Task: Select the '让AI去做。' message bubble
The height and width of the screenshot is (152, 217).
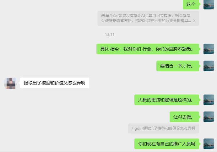Action: pos(184,117)
